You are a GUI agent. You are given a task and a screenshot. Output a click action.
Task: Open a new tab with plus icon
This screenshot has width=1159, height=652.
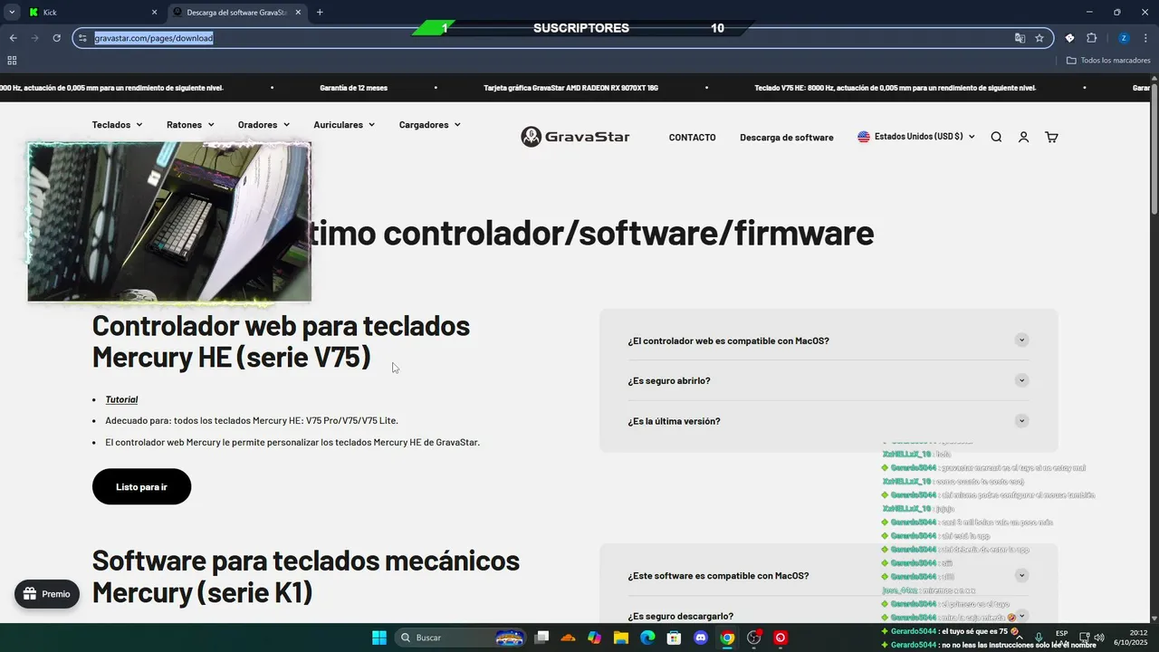tap(320, 13)
